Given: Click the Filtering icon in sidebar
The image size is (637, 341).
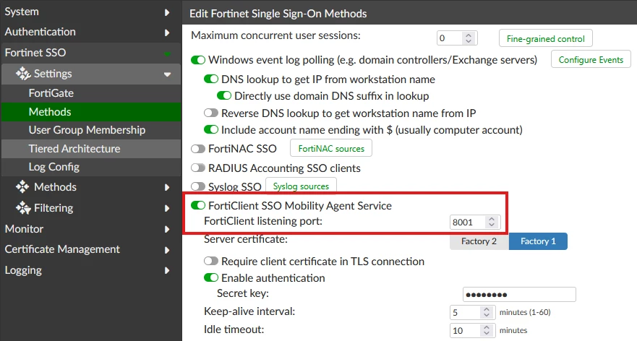Looking at the screenshot, I should click(x=23, y=208).
